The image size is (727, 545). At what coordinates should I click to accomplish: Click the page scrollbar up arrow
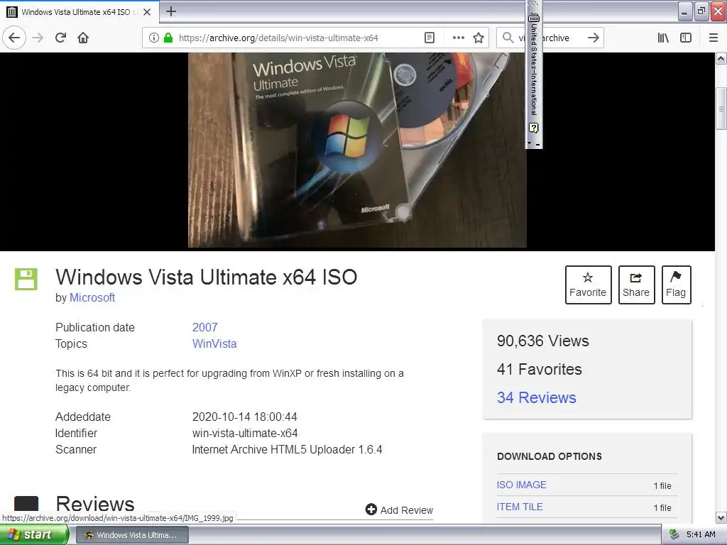point(721,58)
